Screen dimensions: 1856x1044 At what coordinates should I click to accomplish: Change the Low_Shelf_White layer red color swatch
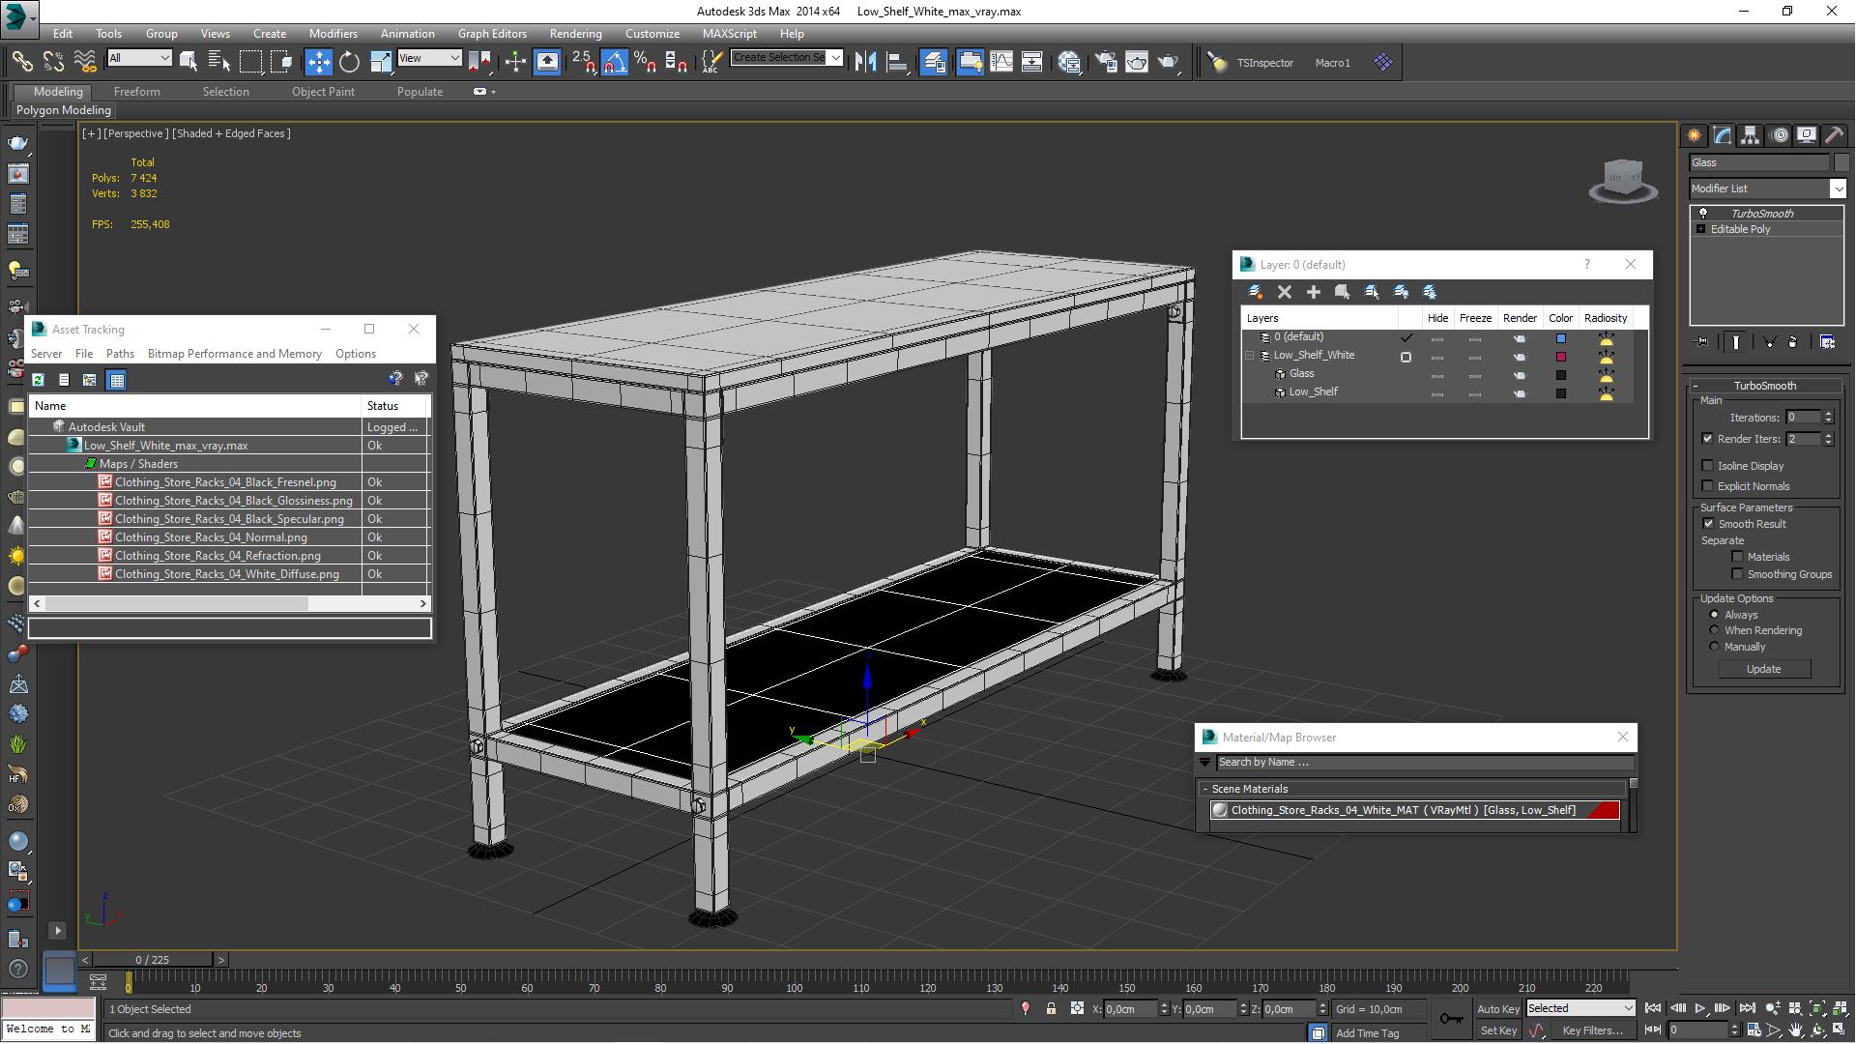(x=1560, y=357)
